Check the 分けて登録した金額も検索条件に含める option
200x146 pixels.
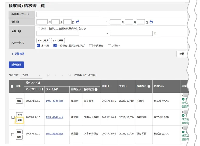[x=38, y=28]
